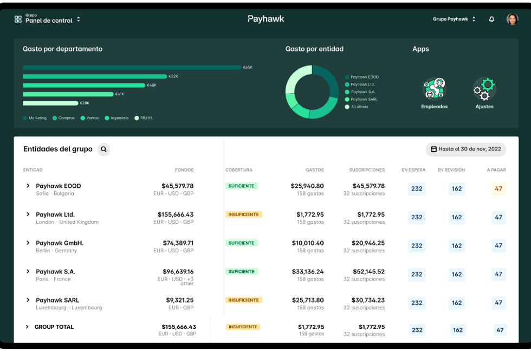Click the Payhawk logo in the header
The width and height of the screenshot is (531, 352).
266,19
